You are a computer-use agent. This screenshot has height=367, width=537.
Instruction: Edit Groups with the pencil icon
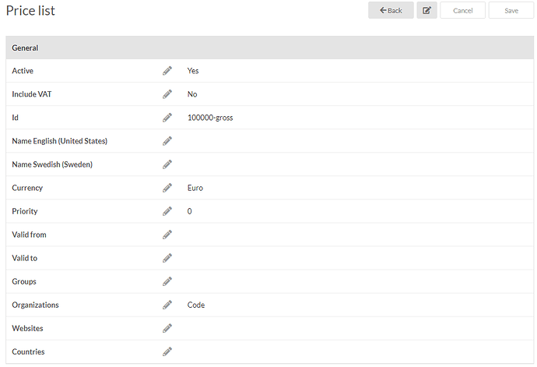coord(167,281)
